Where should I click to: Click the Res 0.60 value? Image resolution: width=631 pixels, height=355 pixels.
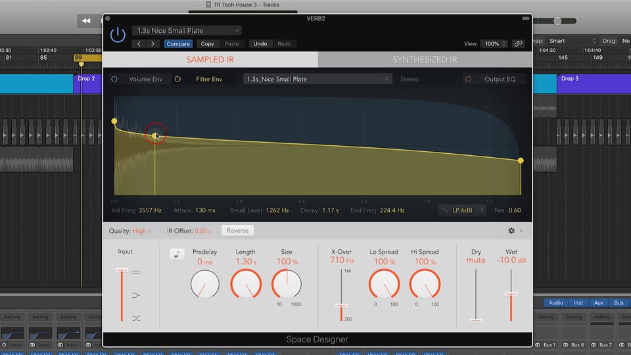click(x=514, y=210)
